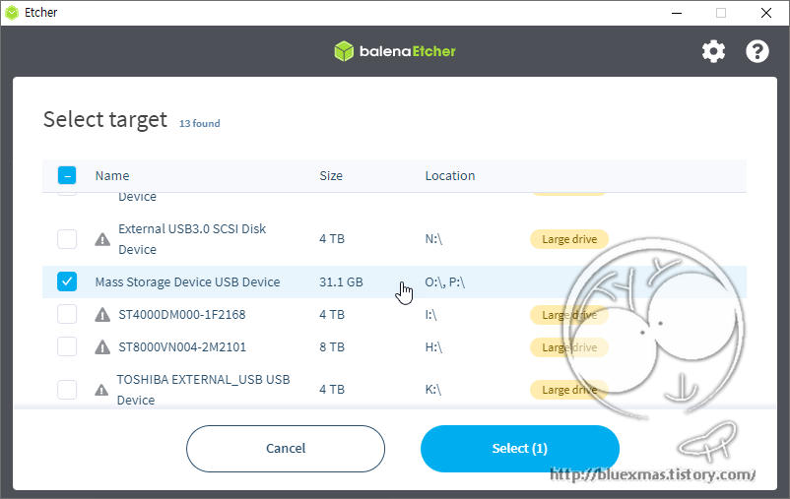
Task: Click the Size column header
Action: (x=331, y=176)
